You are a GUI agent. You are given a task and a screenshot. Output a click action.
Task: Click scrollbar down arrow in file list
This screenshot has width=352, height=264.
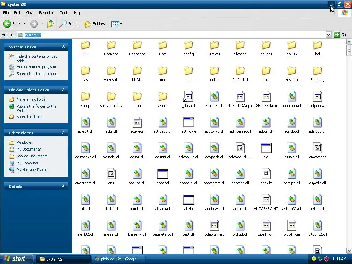349,251
